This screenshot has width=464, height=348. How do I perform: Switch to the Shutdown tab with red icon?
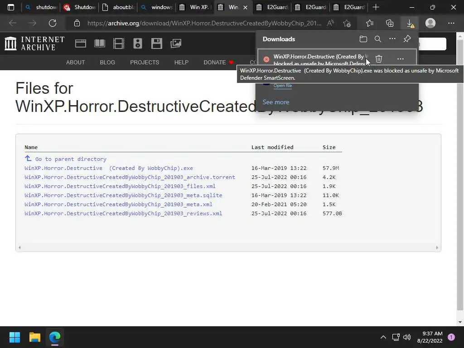(x=80, y=7)
